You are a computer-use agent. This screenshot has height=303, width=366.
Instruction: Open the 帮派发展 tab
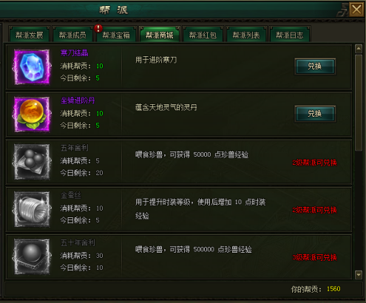[x=30, y=35]
